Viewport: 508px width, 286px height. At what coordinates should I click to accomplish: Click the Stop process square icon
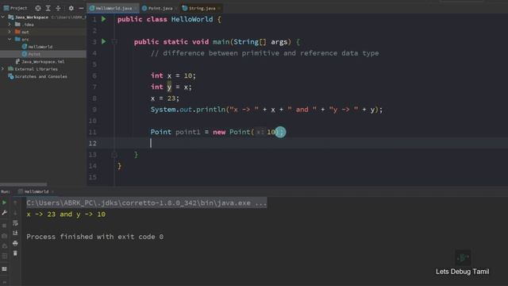pos(4,226)
